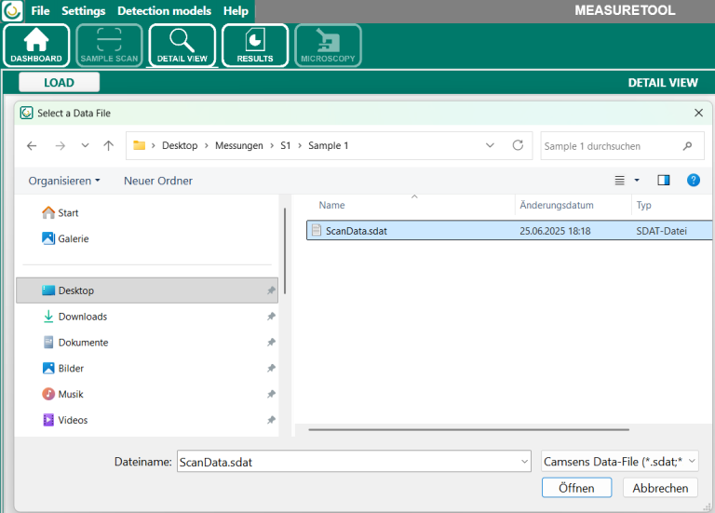Open the Settings menu
715x513 pixels.
(83, 11)
